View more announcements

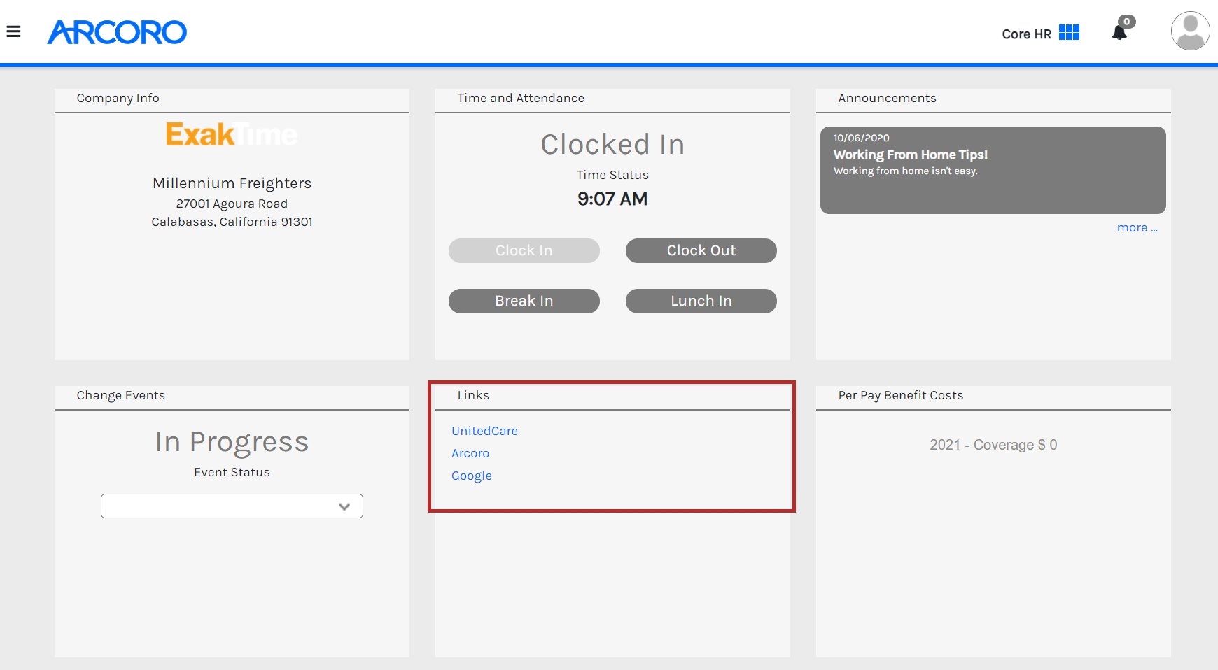1137,228
